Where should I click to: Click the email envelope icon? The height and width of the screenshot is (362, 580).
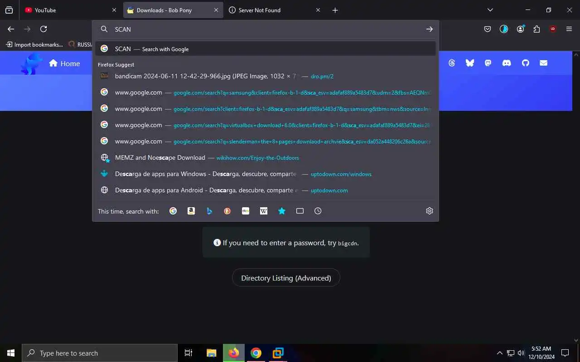(544, 63)
